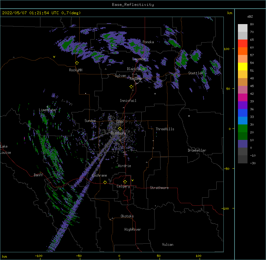Click the Cochrane town label

[x=99, y=175]
